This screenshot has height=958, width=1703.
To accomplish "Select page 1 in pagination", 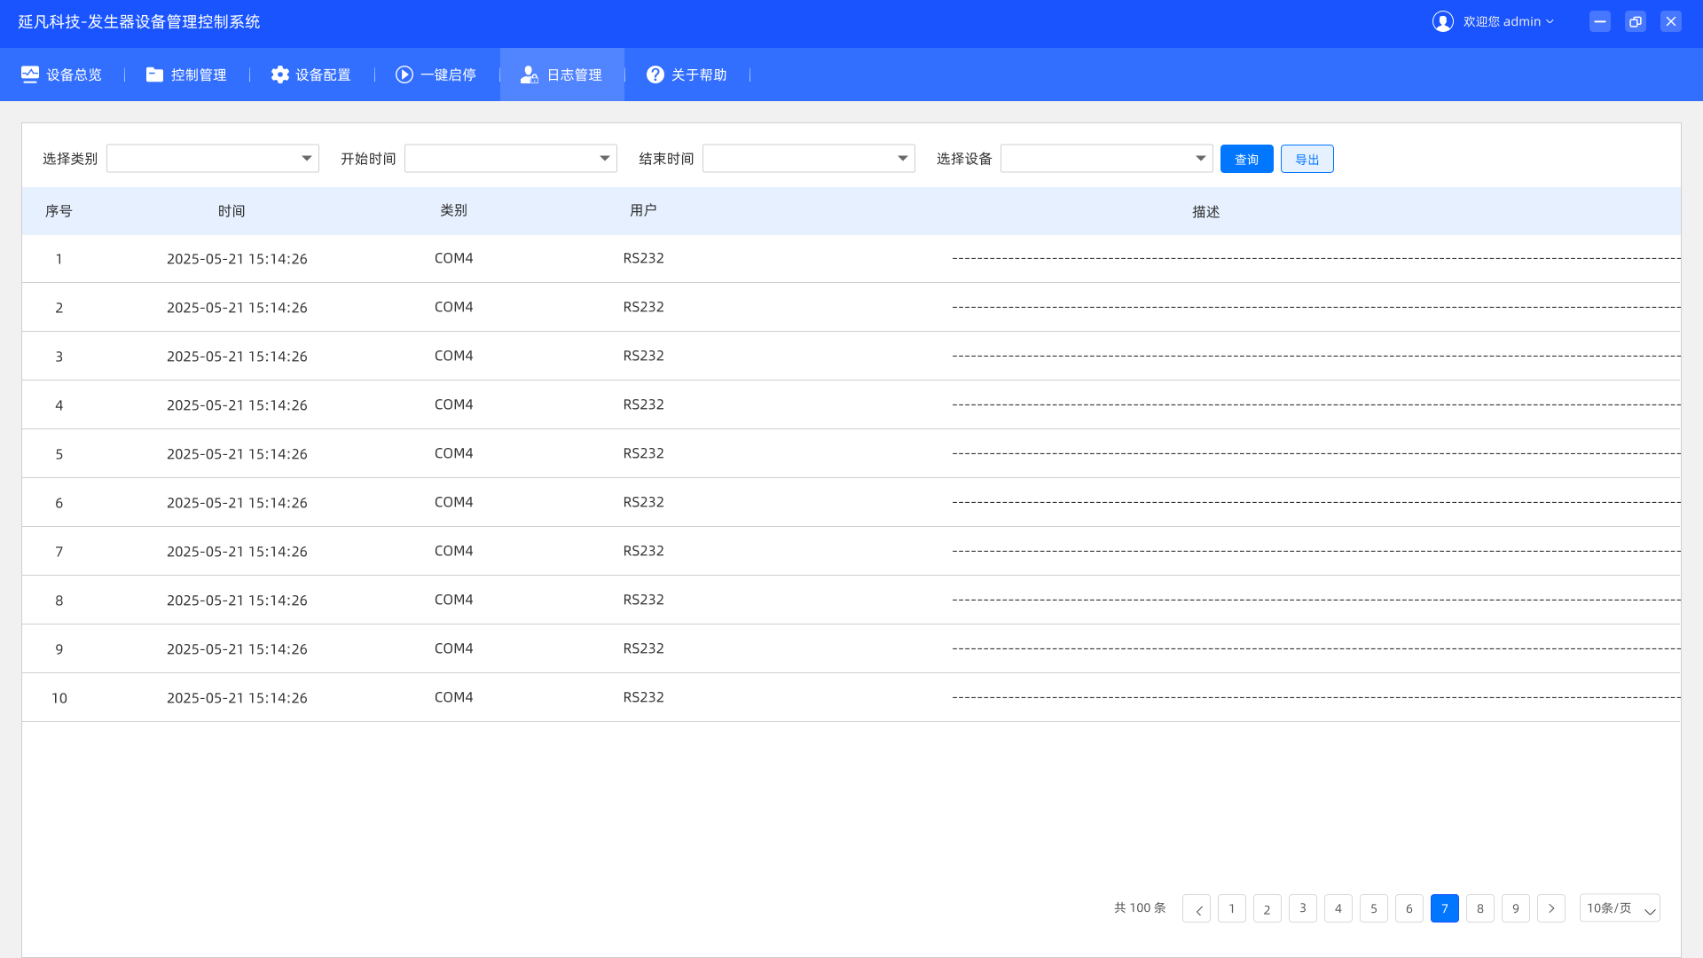I will pyautogui.click(x=1232, y=908).
